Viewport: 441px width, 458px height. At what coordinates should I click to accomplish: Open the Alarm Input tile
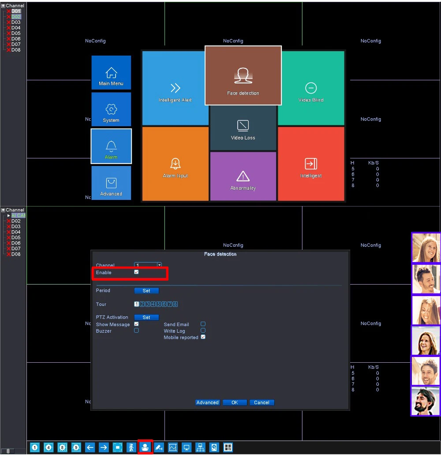coord(175,164)
